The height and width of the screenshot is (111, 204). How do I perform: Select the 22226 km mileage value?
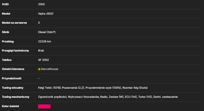[x=44, y=41]
